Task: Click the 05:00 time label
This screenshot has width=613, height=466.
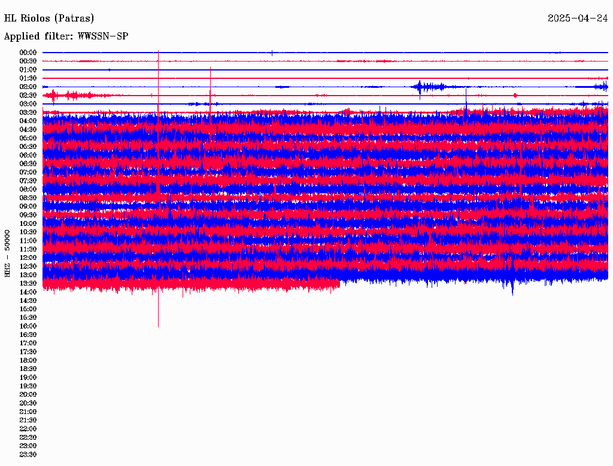Action: tap(28, 138)
